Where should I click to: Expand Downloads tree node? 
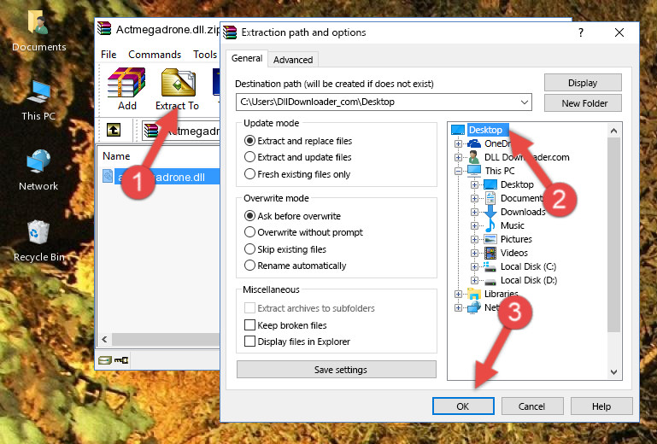click(x=474, y=212)
